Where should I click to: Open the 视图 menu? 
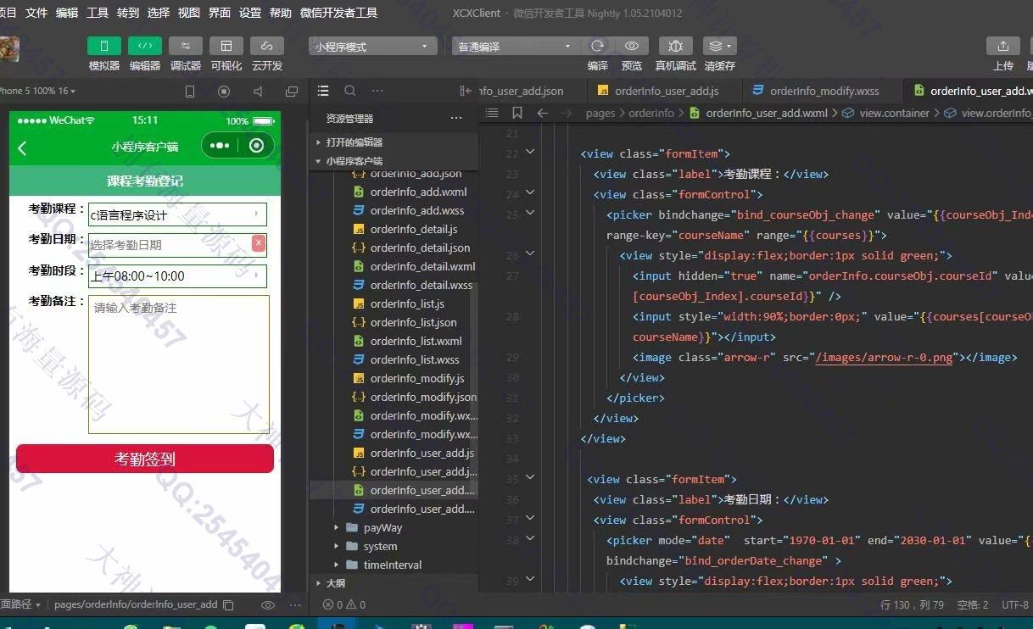(x=189, y=13)
